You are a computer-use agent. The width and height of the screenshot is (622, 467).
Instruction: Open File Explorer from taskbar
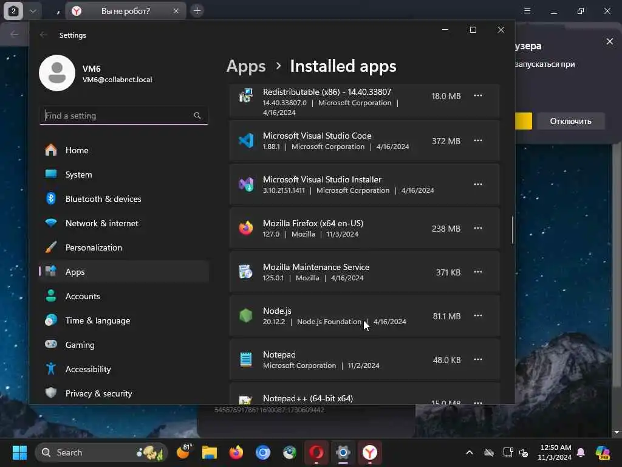point(210,452)
